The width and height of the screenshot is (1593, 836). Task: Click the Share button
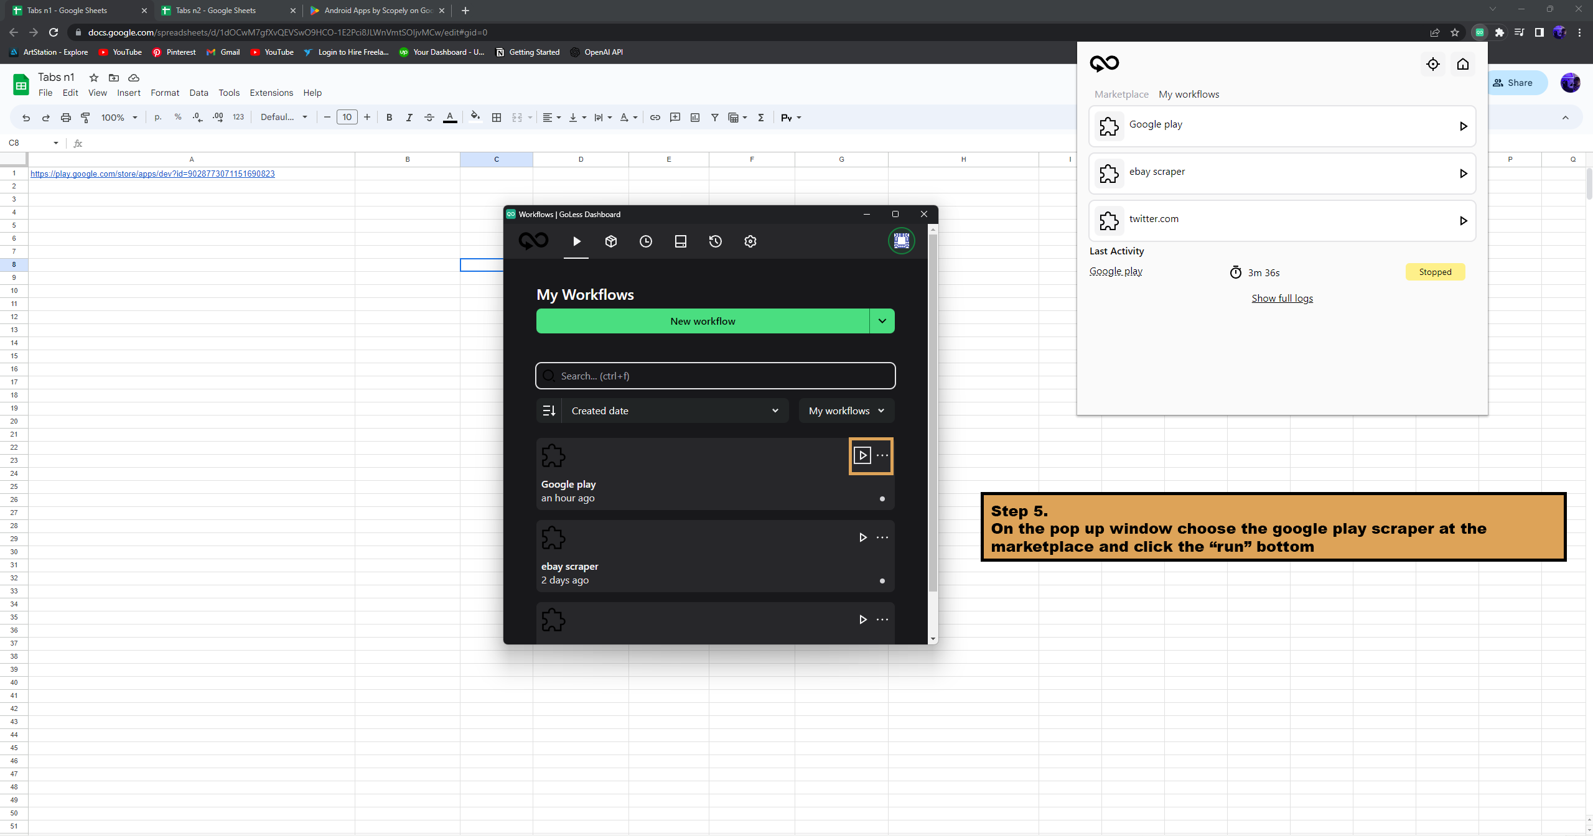1517,83
